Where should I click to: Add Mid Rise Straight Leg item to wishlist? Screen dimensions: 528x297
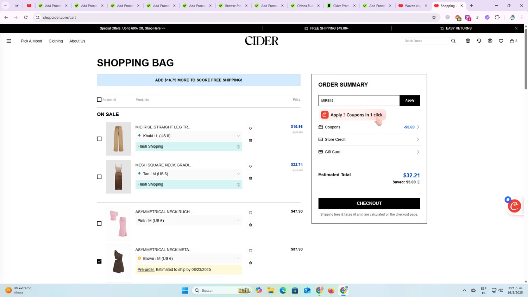tap(251, 128)
